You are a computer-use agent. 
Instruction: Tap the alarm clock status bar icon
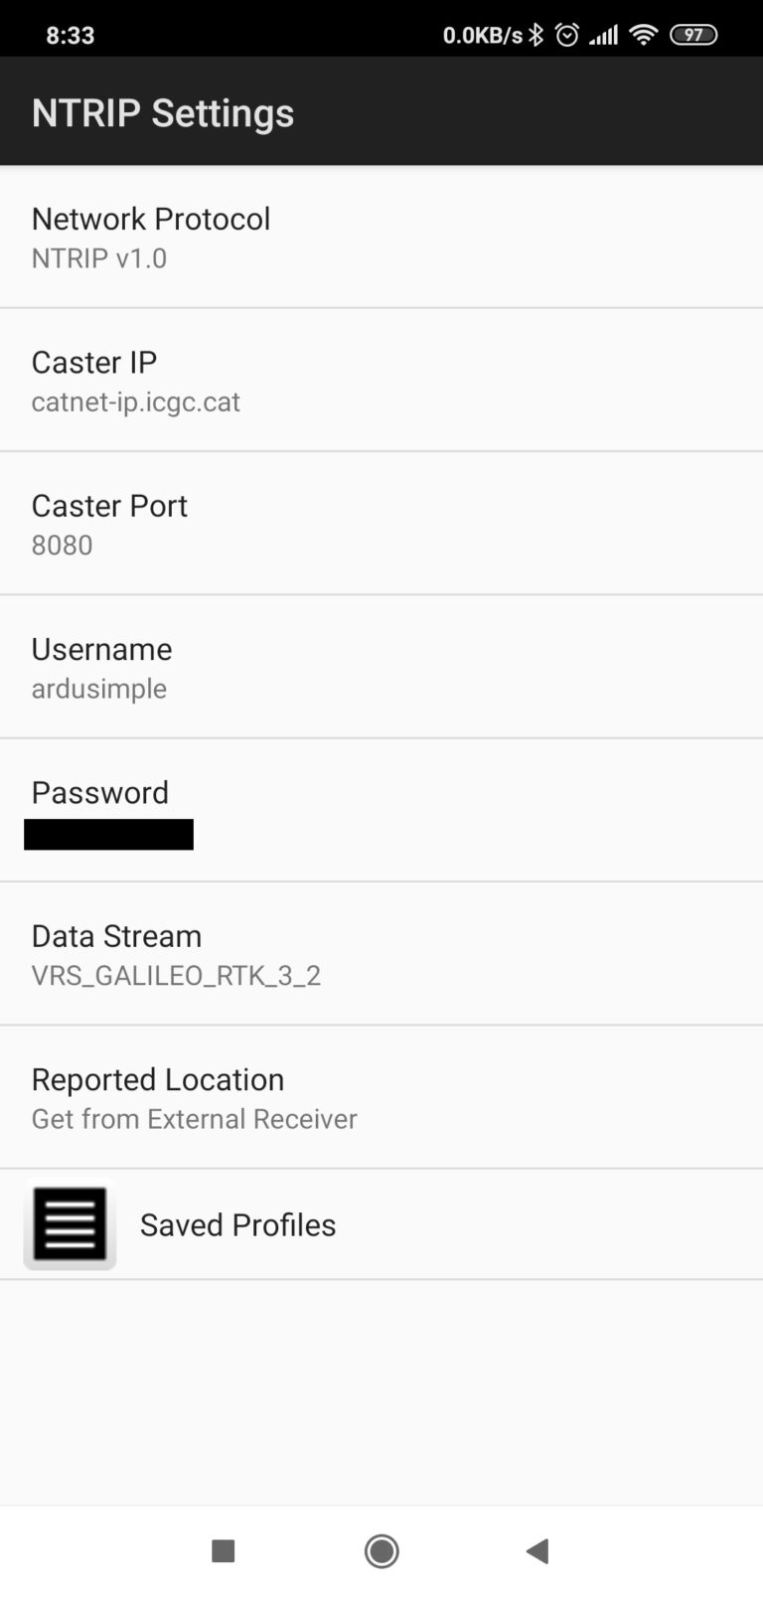pyautogui.click(x=568, y=34)
